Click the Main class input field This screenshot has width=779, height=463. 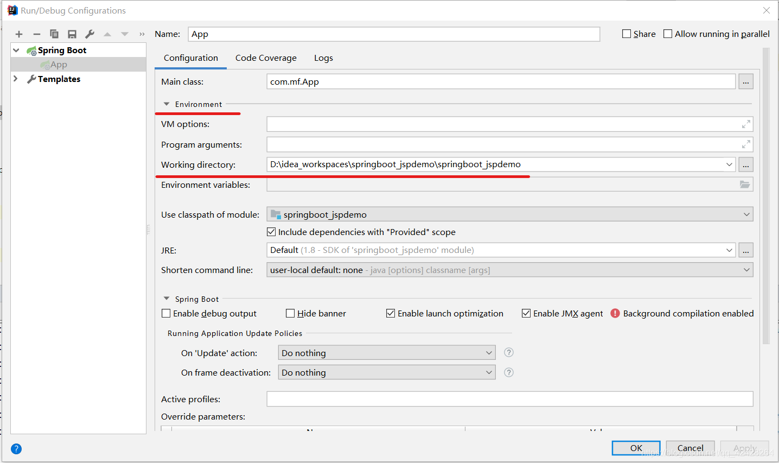[501, 81]
